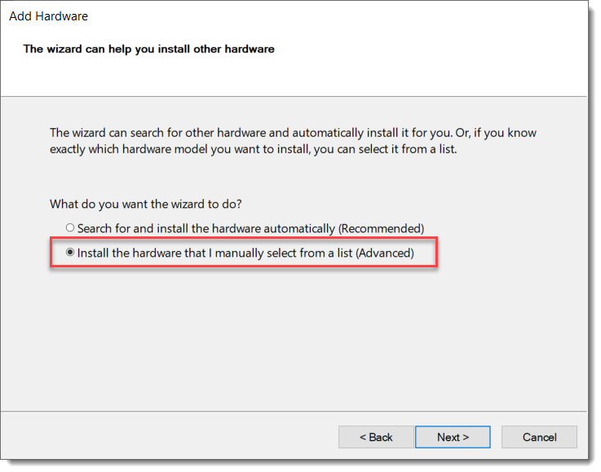Click the "(Advanced)" text in the second option
This screenshot has width=601, height=472.
pyautogui.click(x=385, y=254)
